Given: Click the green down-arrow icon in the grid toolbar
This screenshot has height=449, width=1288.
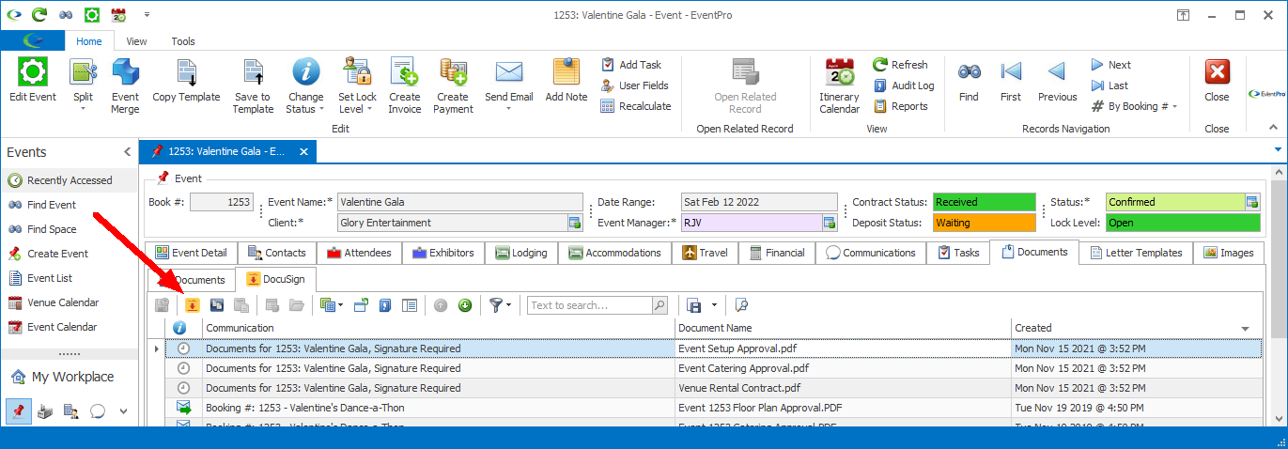Looking at the screenshot, I should point(465,305).
